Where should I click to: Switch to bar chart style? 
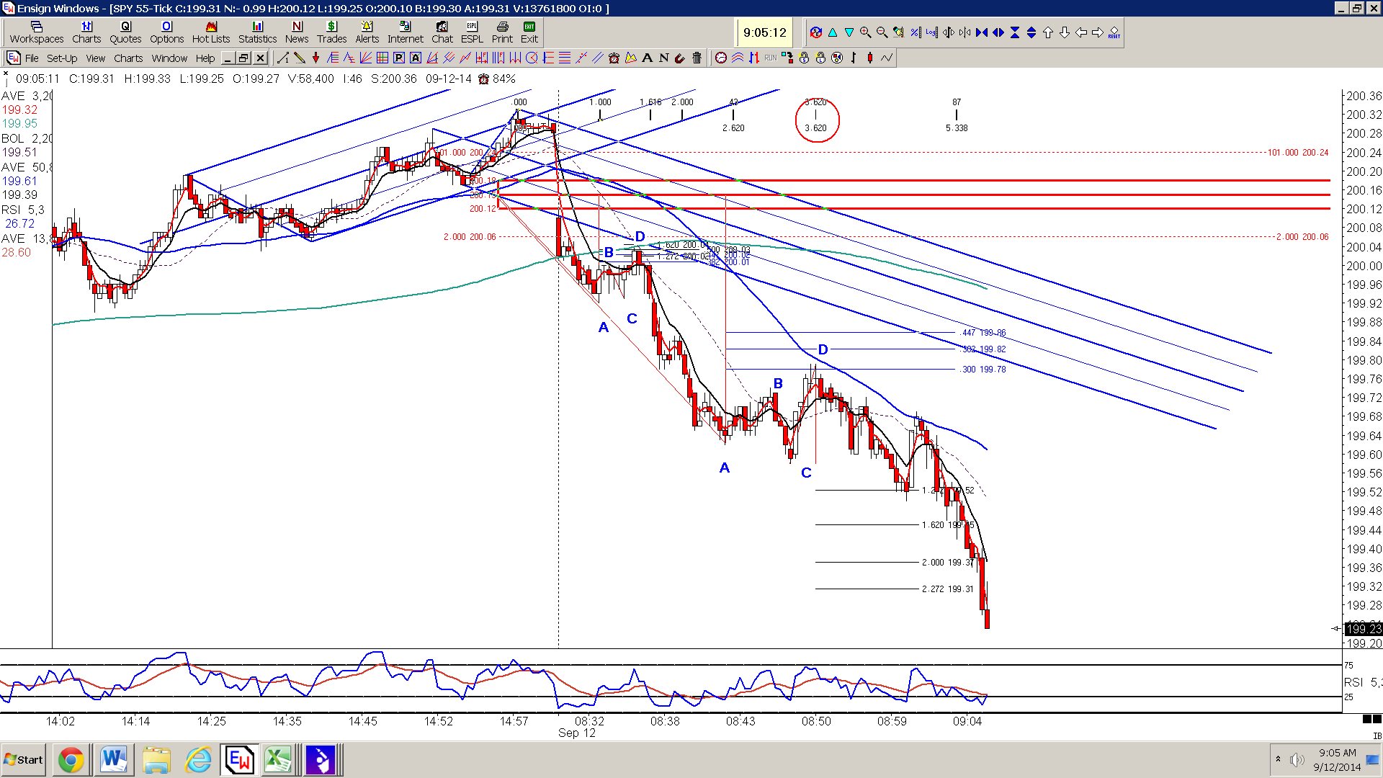point(853,58)
